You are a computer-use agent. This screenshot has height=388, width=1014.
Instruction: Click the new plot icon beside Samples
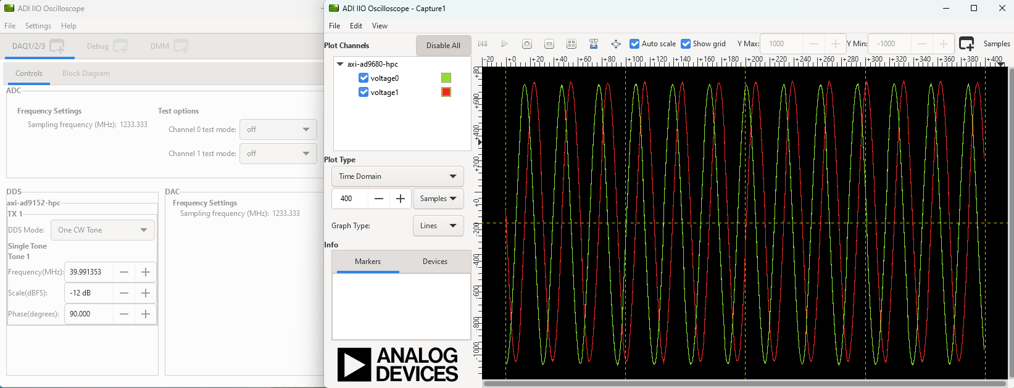coord(966,44)
